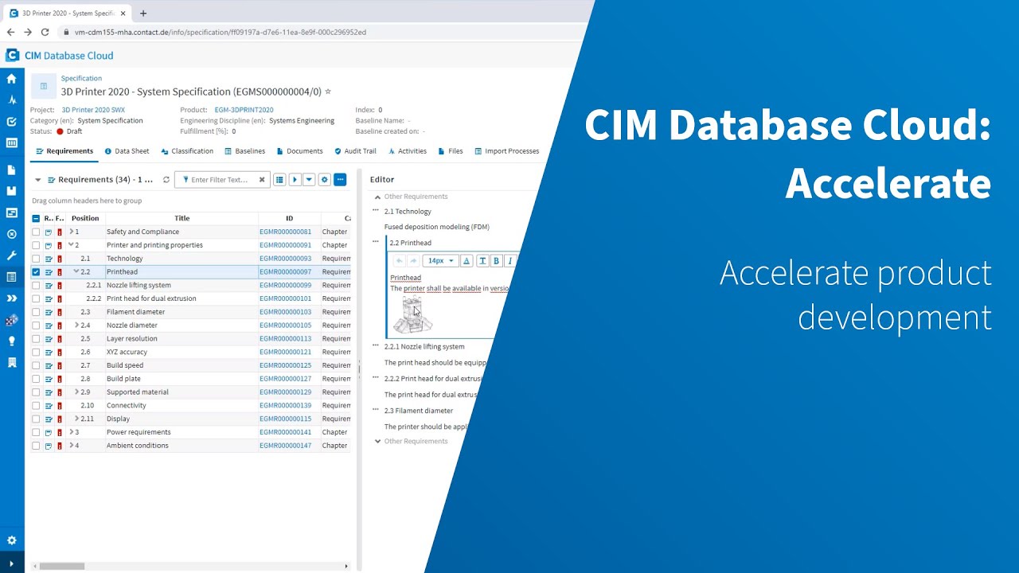
Task: Tick the checkbox for Build plate
Action: click(x=36, y=379)
